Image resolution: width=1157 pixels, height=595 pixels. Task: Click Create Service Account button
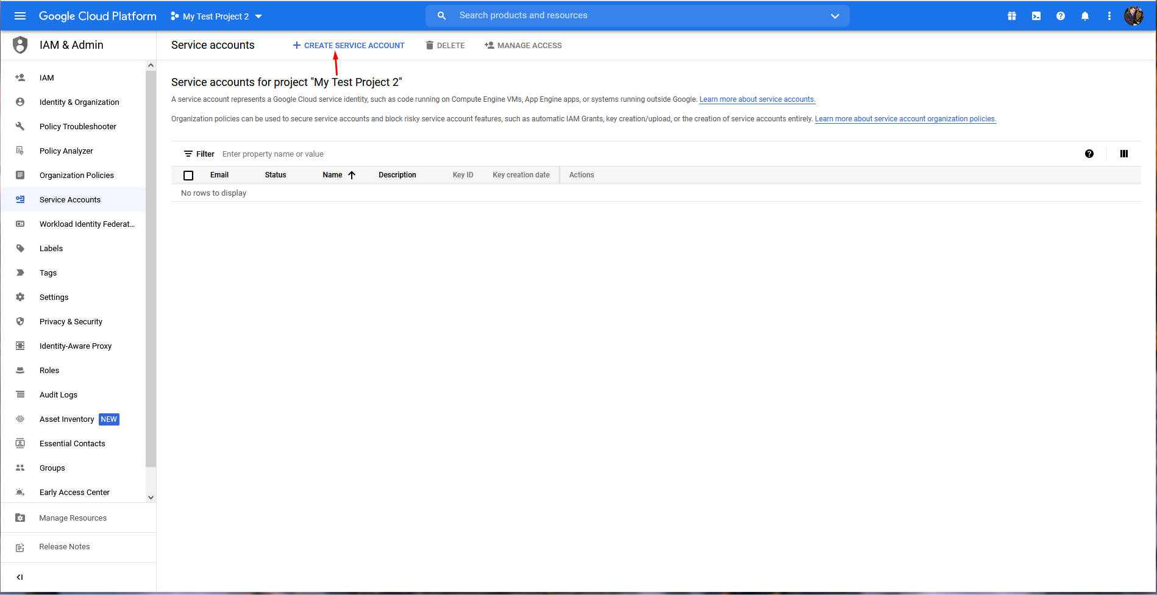tap(349, 45)
